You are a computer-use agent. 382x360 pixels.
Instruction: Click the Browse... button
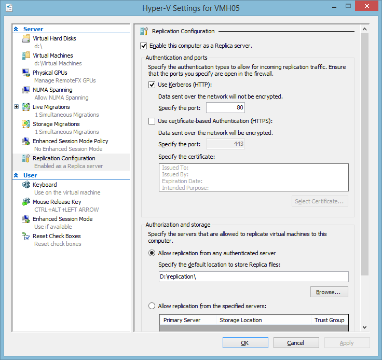pyautogui.click(x=329, y=292)
